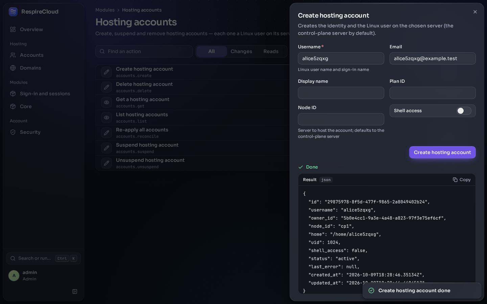Open the Search or run command box
The width and height of the screenshot is (487, 304).
[44, 258]
